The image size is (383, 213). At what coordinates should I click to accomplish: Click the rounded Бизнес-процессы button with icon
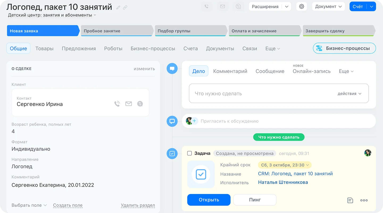click(x=344, y=48)
